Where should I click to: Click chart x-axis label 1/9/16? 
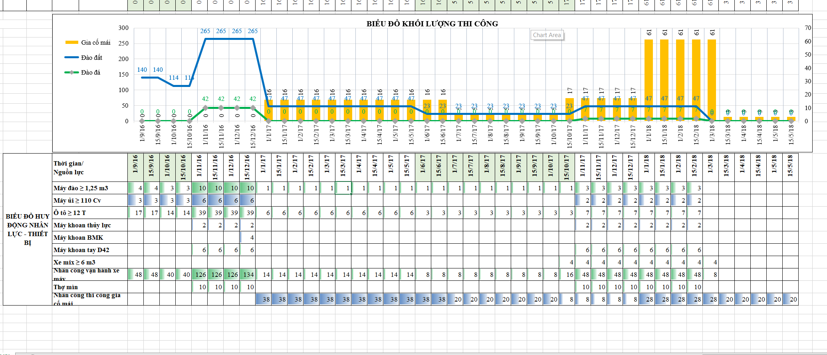point(142,133)
